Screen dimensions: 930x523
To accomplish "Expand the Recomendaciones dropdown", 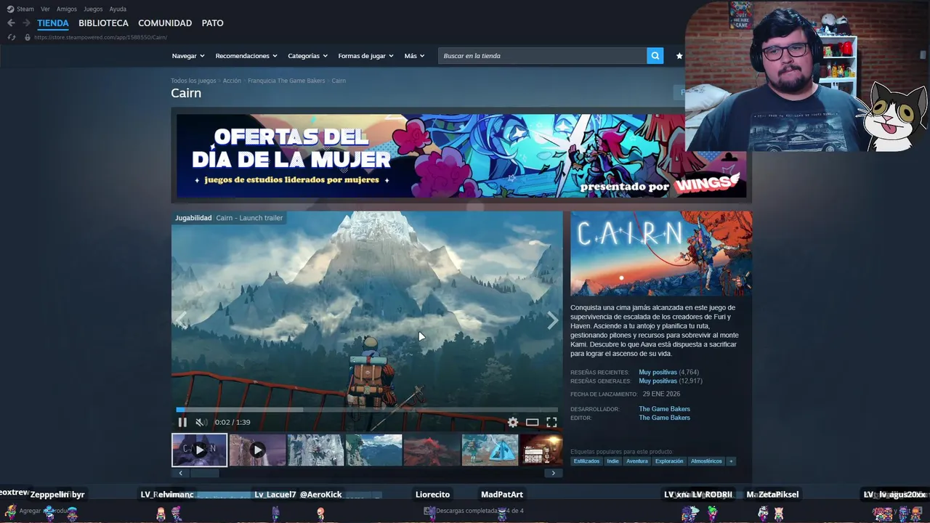I will pyautogui.click(x=246, y=56).
